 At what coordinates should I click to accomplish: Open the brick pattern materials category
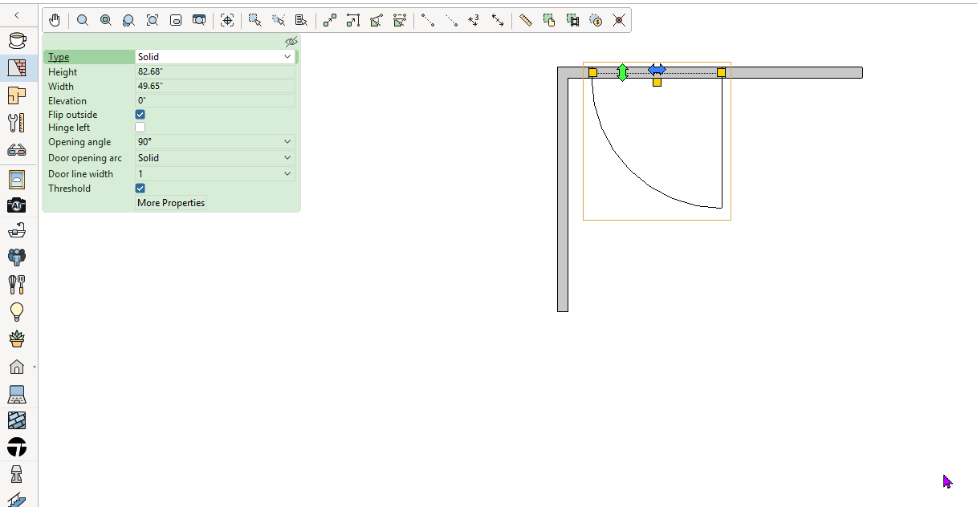[17, 420]
